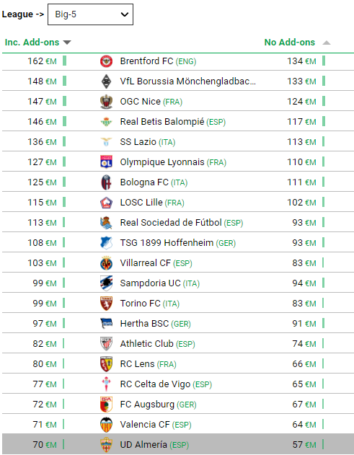This screenshot has height=455, width=354.
Task: Click the Olympique Lyonnais logo
Action: click(106, 162)
